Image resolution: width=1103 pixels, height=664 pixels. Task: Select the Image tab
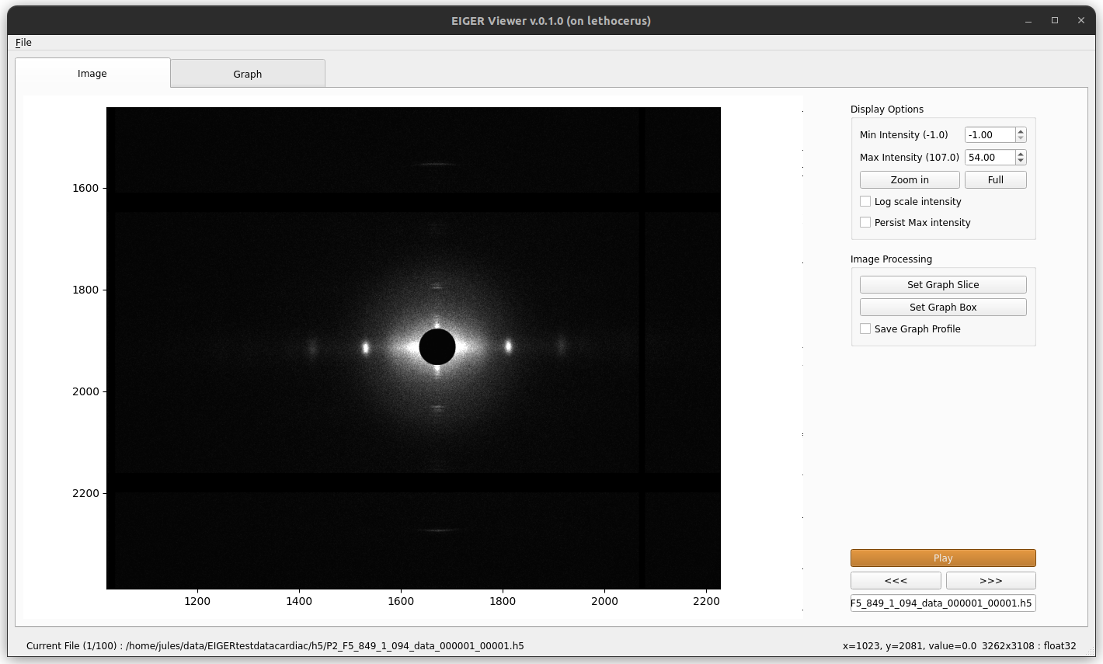[x=92, y=73]
